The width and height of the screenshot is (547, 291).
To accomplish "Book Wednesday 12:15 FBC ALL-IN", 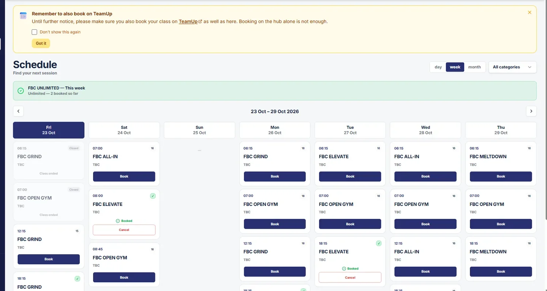I will (425, 272).
